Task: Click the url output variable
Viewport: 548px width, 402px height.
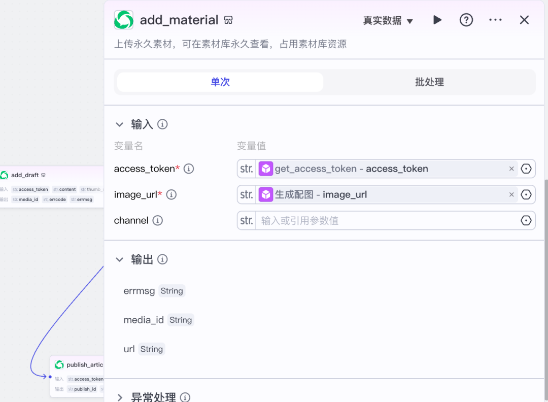Action: pyautogui.click(x=129, y=349)
